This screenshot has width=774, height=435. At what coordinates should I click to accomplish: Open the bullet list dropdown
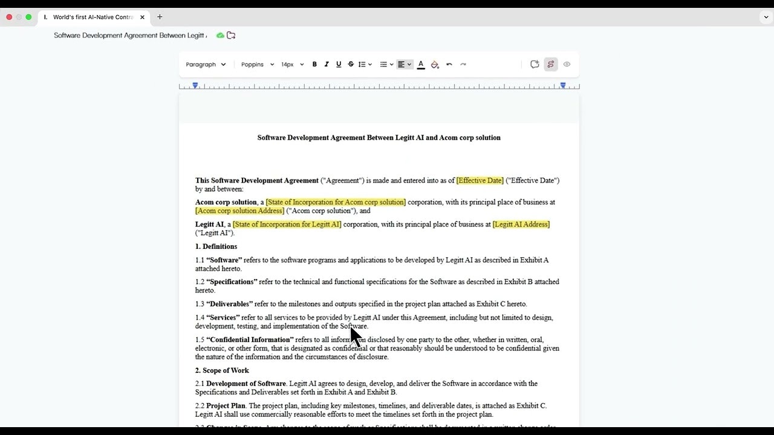pyautogui.click(x=386, y=64)
